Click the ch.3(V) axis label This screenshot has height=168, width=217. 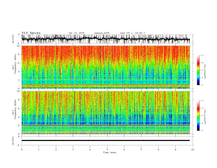[x=13, y=141]
